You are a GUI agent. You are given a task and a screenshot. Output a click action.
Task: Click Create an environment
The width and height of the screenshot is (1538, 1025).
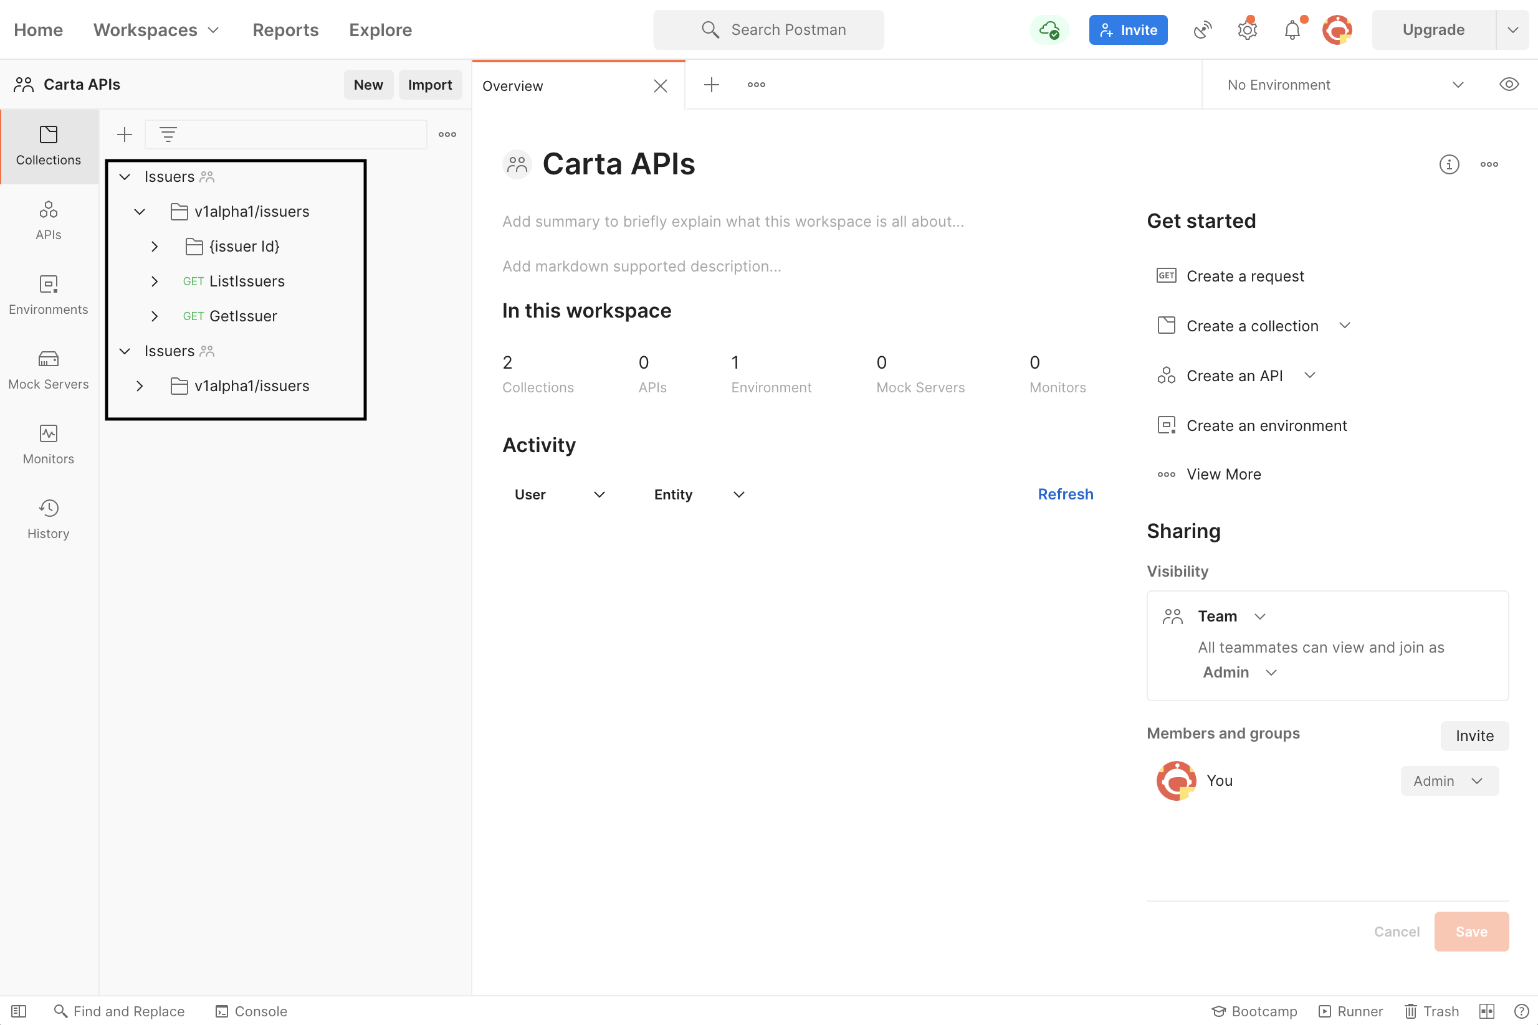click(x=1251, y=425)
